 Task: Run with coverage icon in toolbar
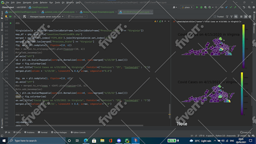[206, 8]
